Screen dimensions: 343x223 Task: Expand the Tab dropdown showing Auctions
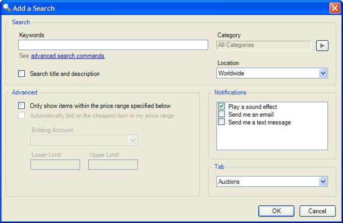pyautogui.click(x=323, y=182)
